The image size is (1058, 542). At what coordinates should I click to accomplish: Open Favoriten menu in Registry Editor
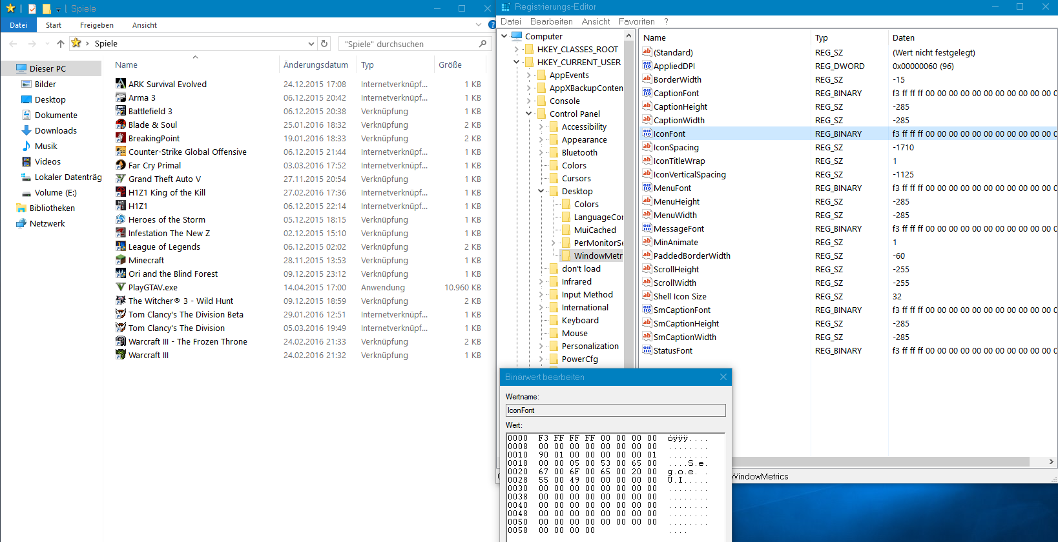pyautogui.click(x=636, y=21)
